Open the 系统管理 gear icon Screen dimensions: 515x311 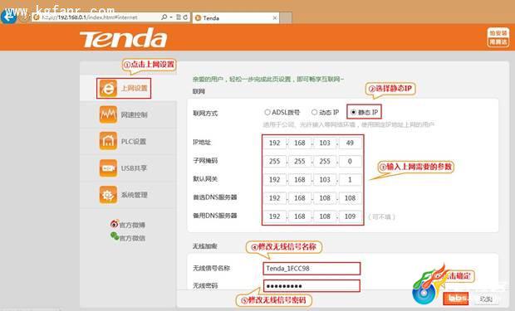coord(108,195)
